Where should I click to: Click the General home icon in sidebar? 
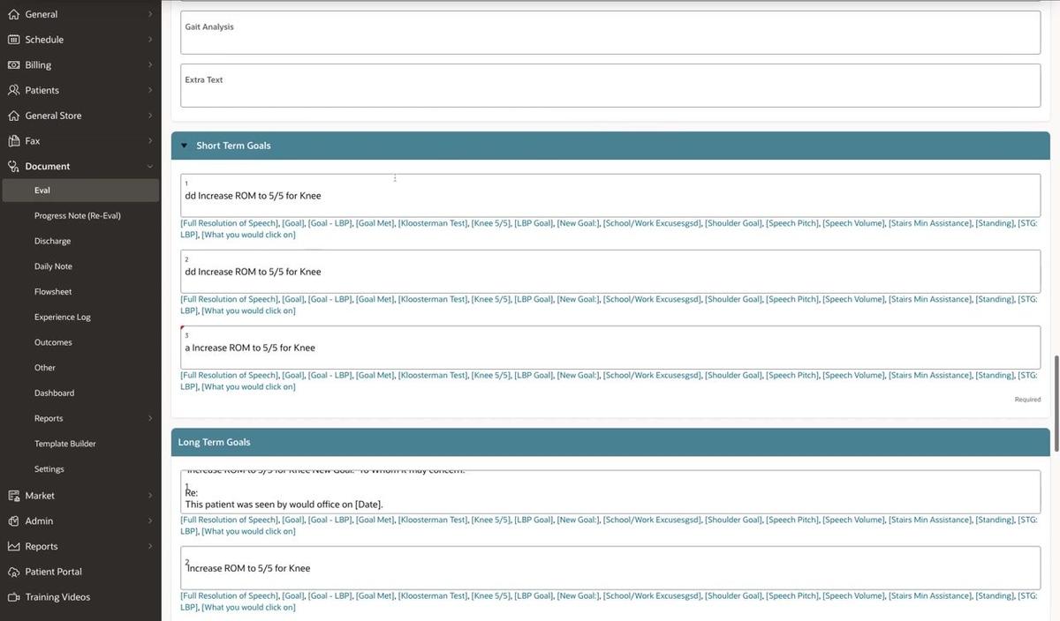coord(13,14)
